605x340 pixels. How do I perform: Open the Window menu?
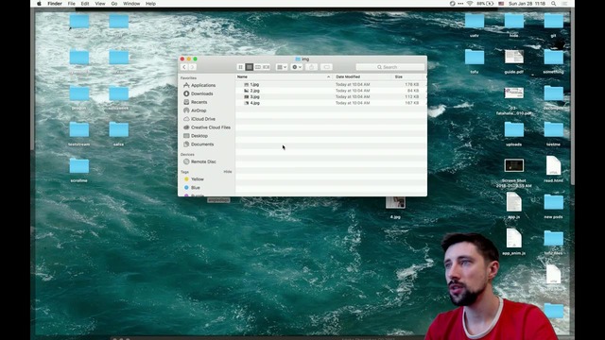click(x=131, y=4)
